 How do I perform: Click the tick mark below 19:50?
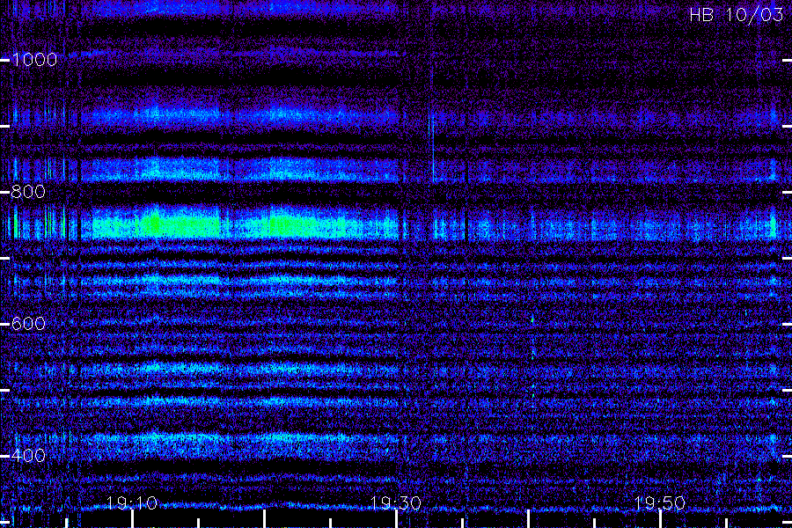[660, 519]
